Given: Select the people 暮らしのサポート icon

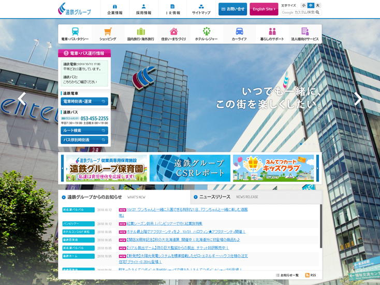Looking at the screenshot, I should click(272, 31).
